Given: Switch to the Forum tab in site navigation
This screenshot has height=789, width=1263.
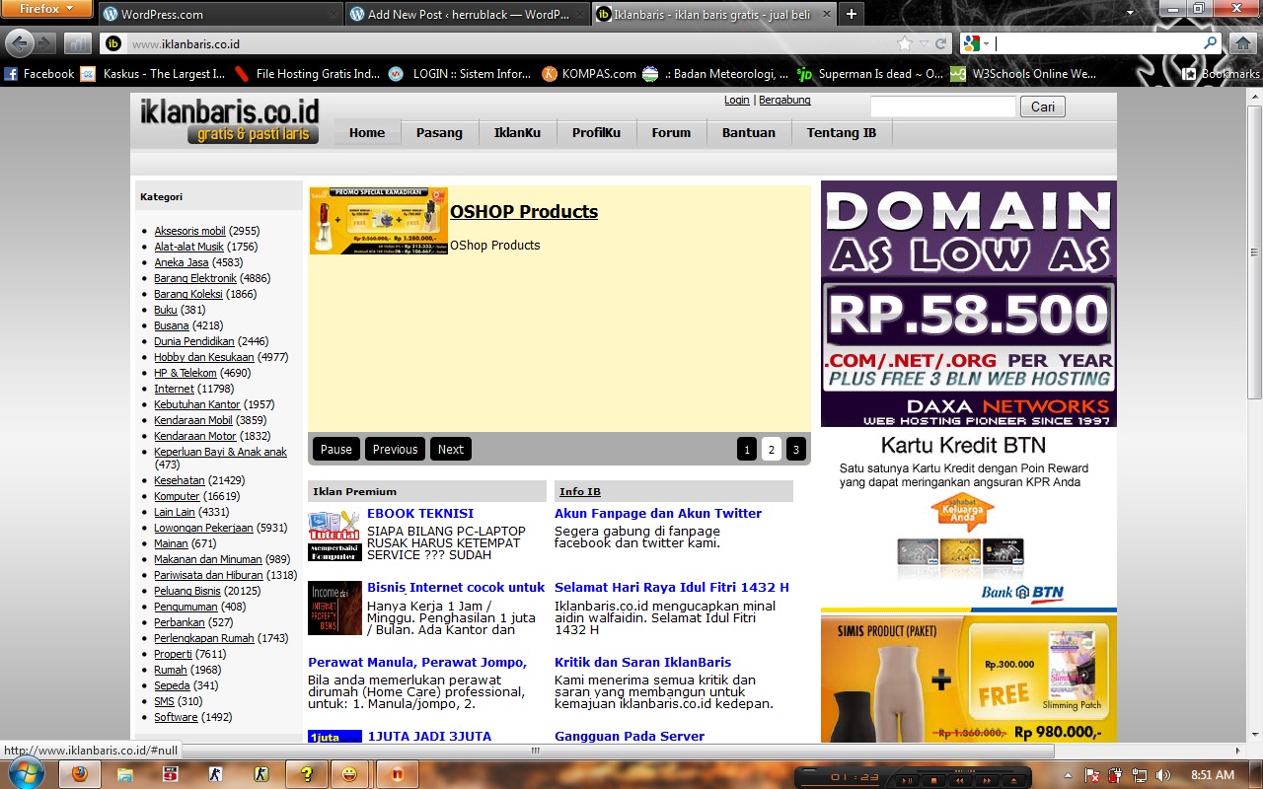Looking at the screenshot, I should 671,132.
